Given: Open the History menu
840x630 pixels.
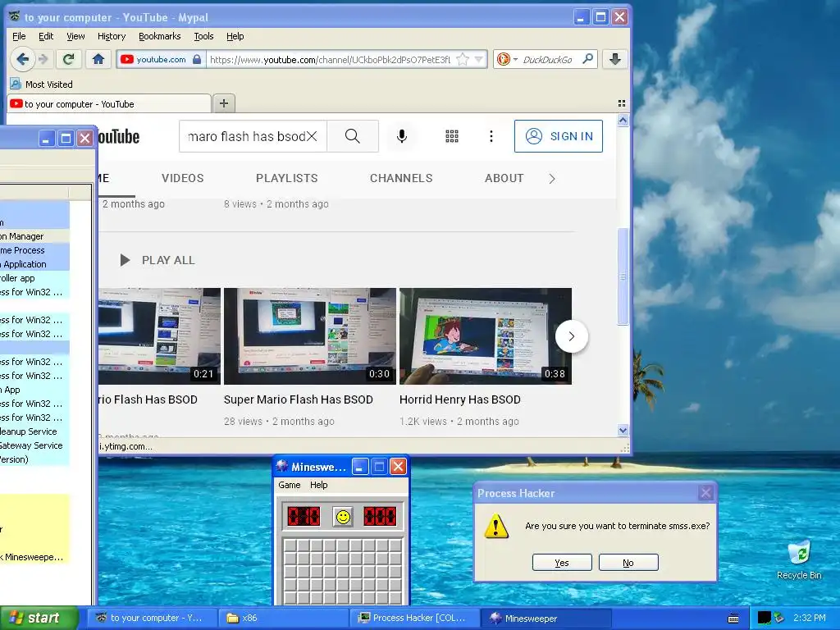Looking at the screenshot, I should 112,36.
